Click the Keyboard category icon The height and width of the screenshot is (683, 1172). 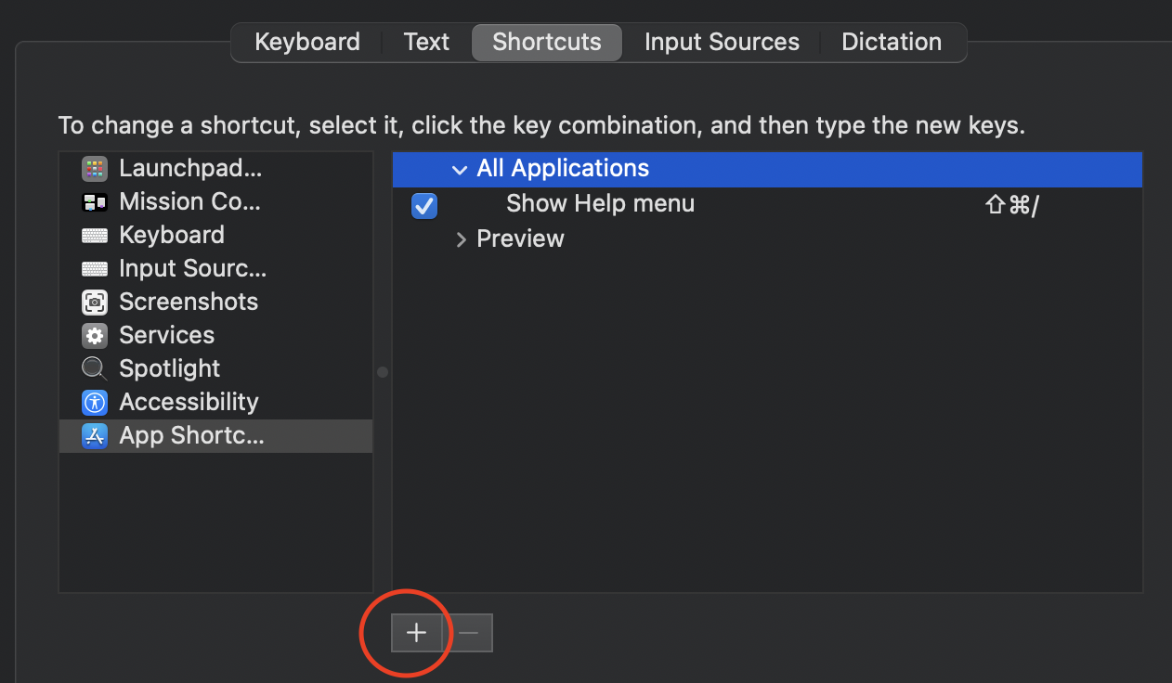95,236
